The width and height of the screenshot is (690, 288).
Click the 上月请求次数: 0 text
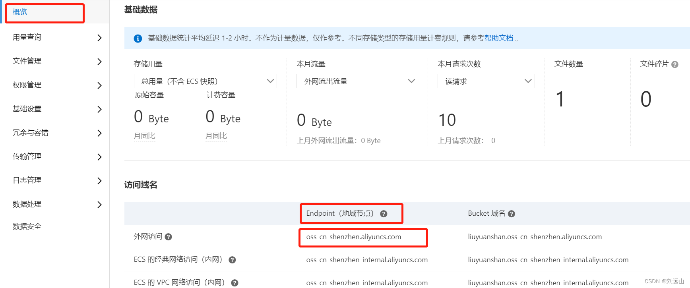(x=467, y=141)
